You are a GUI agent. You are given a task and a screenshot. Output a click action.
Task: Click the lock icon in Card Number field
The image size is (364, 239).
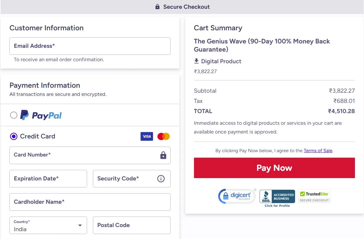pyautogui.click(x=163, y=155)
